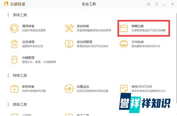Open the title bar menu list icon
The height and width of the screenshot is (116, 177).
(157, 4)
